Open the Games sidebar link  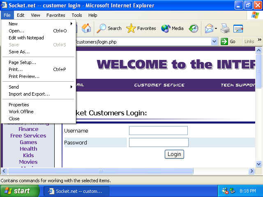28,142
